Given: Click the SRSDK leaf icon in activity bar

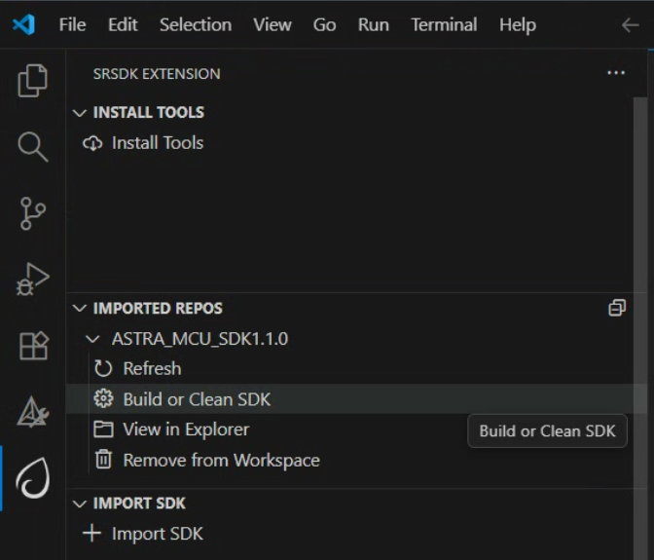Looking at the screenshot, I should [33, 477].
